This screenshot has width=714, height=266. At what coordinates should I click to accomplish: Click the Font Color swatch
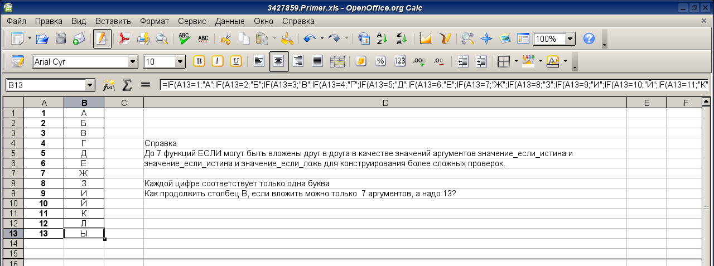click(553, 61)
